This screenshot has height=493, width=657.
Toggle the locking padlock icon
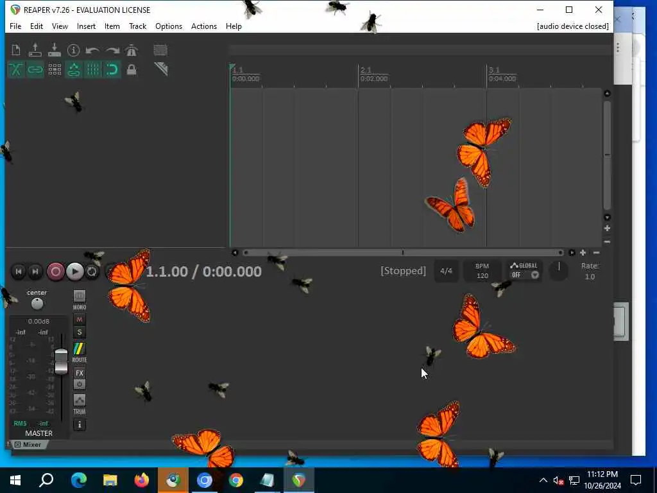132,69
